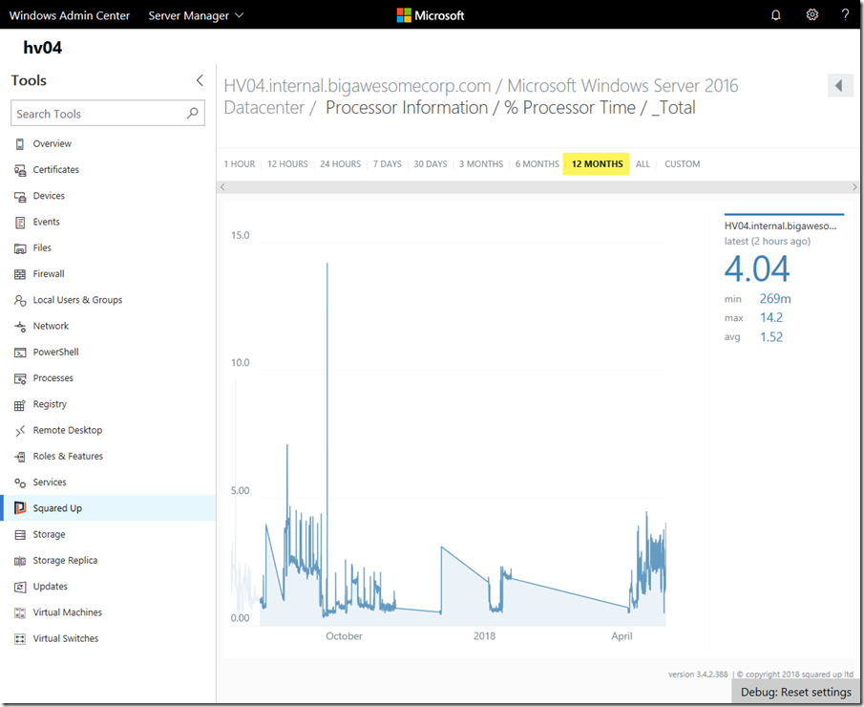Click the Storage Replica icon

20,561
